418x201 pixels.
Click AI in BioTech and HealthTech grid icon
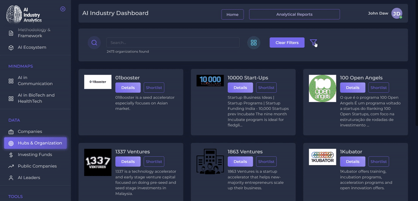(11, 98)
